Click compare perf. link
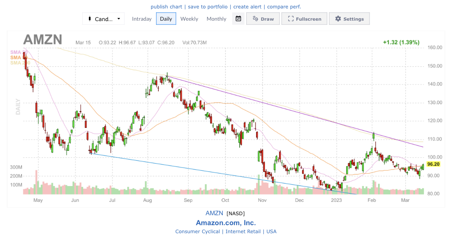 (284, 7)
